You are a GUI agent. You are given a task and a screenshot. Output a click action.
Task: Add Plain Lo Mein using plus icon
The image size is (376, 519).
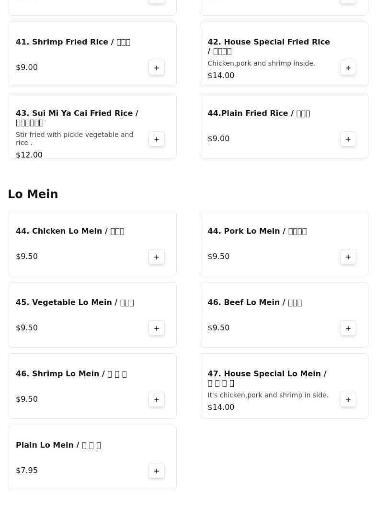coord(156,471)
